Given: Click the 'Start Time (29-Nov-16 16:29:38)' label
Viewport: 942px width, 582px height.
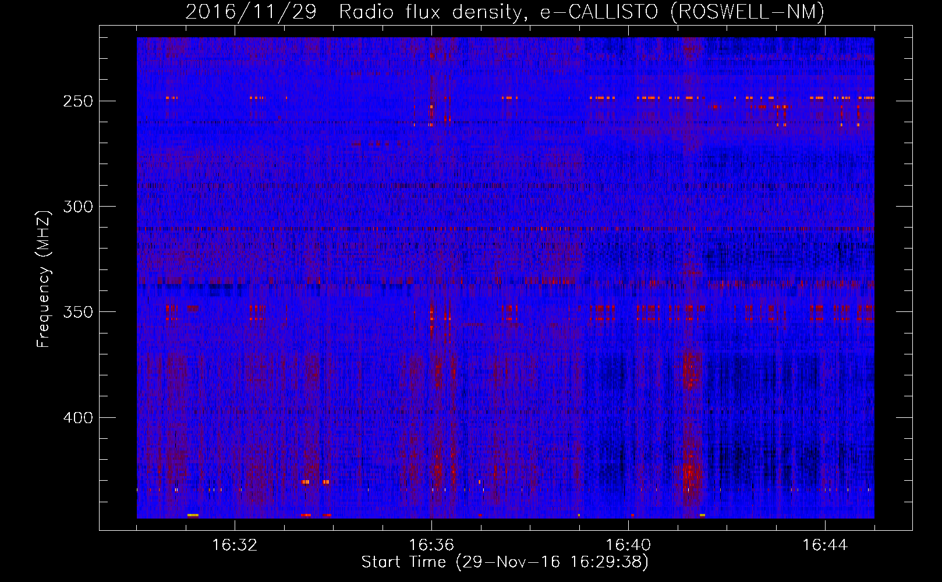Looking at the screenshot, I should tap(505, 562).
